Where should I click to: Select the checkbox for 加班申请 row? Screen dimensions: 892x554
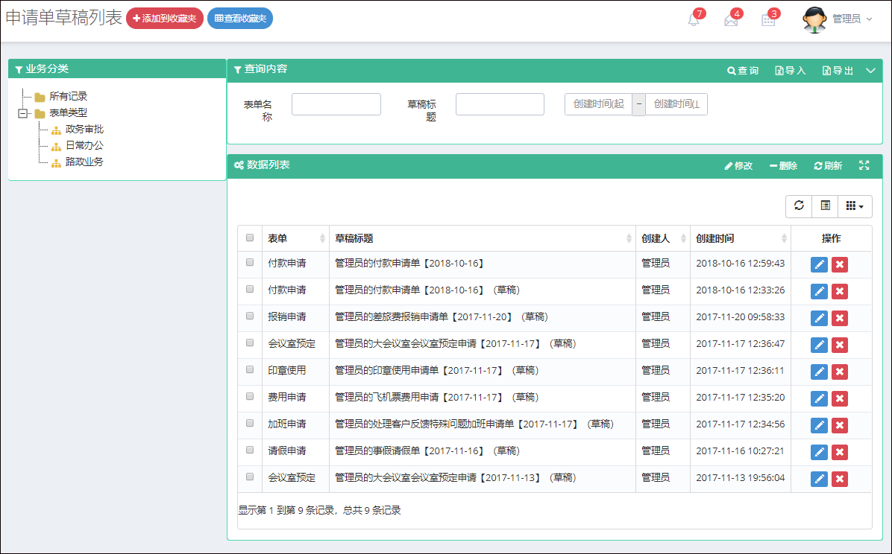click(250, 423)
